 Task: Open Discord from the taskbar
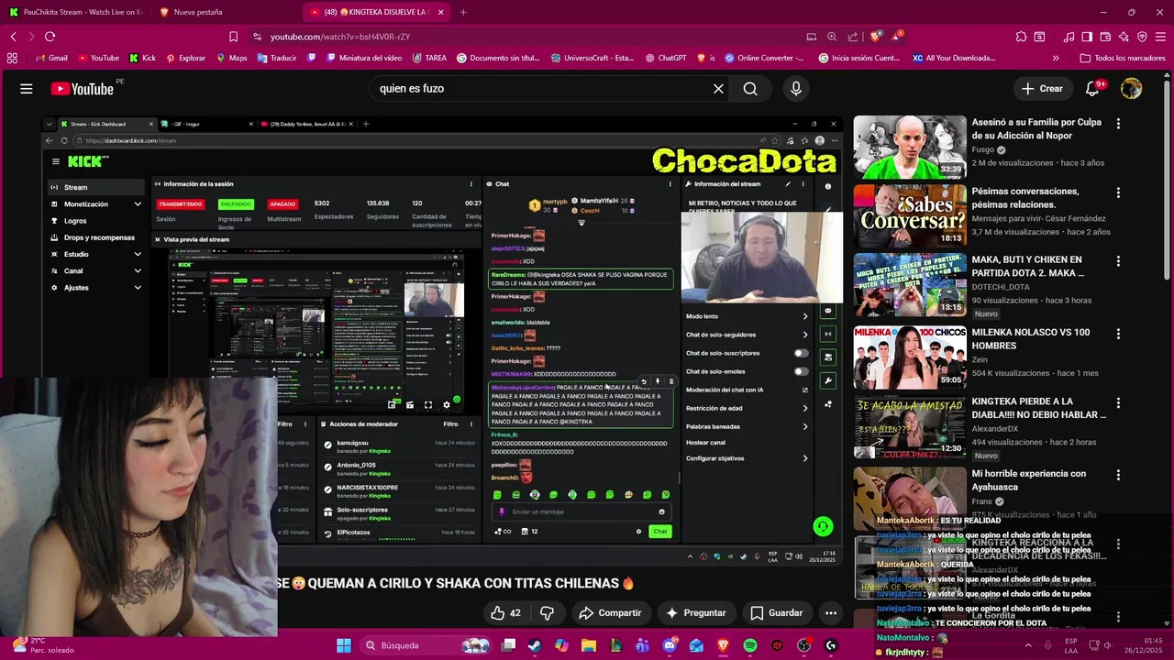(670, 645)
